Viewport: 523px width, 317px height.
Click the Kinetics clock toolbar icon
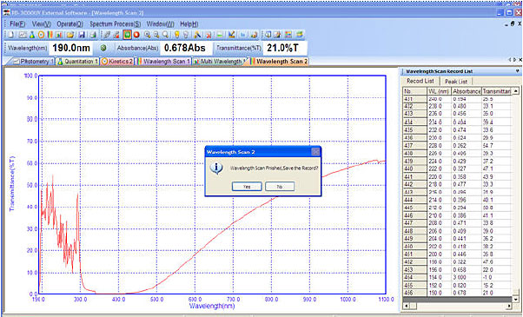(x=41, y=35)
